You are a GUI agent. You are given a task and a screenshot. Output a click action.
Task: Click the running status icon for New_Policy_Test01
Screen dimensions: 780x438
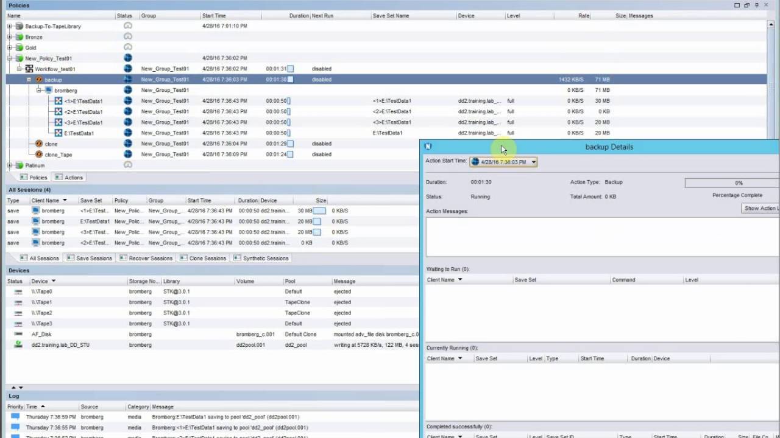(x=127, y=58)
